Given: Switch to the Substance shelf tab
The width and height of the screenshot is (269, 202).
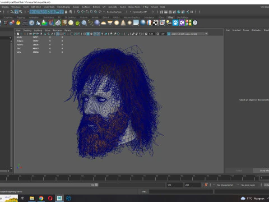Looking at the screenshot, I should pyautogui.click(x=149, y=17).
